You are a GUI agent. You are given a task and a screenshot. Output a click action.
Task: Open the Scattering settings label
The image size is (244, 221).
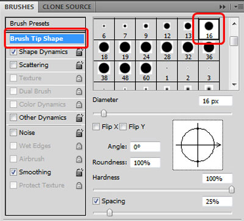[x=34, y=65]
